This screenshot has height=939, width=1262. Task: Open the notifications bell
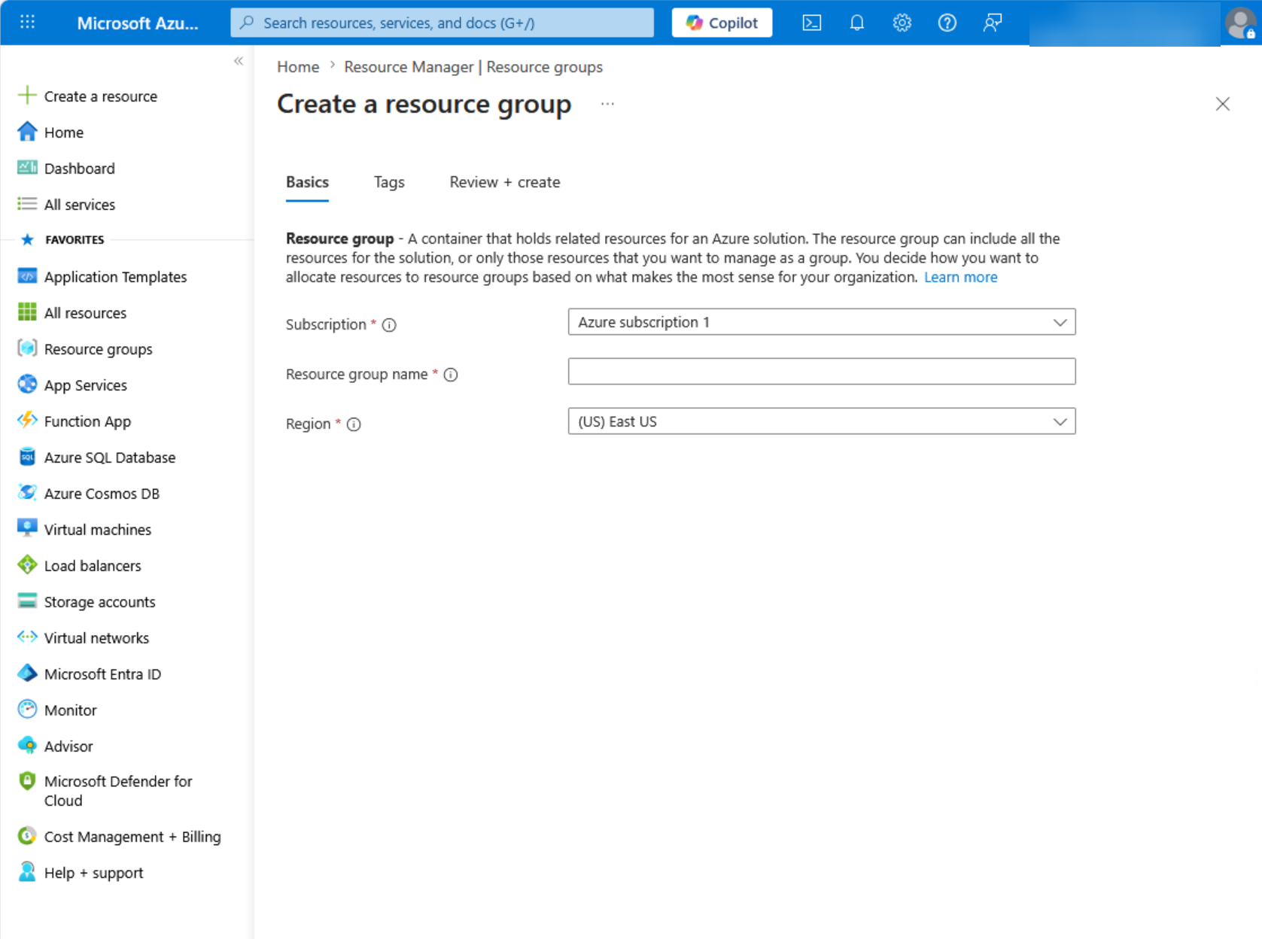pos(857,23)
